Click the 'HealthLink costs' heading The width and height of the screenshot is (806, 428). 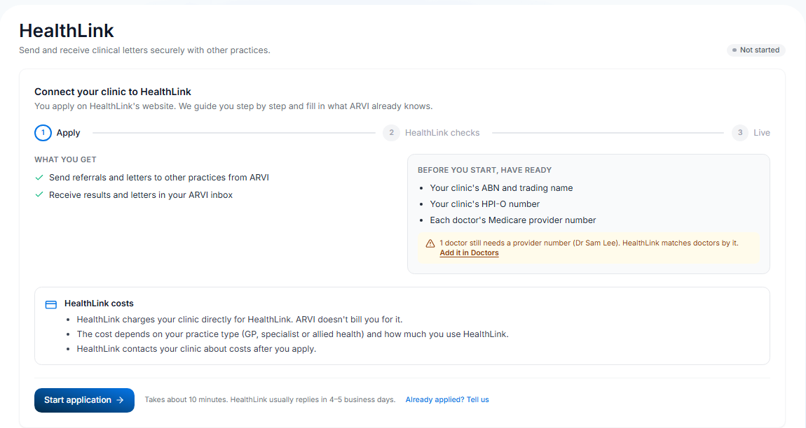coord(99,304)
